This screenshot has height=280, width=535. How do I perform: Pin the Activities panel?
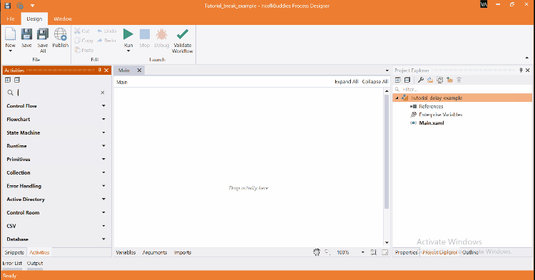click(x=100, y=70)
